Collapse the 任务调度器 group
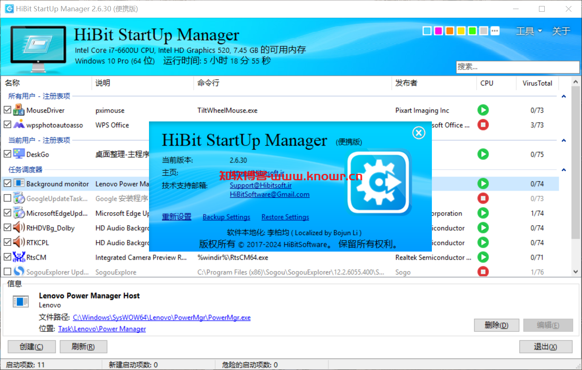The image size is (582, 370). pos(564,170)
